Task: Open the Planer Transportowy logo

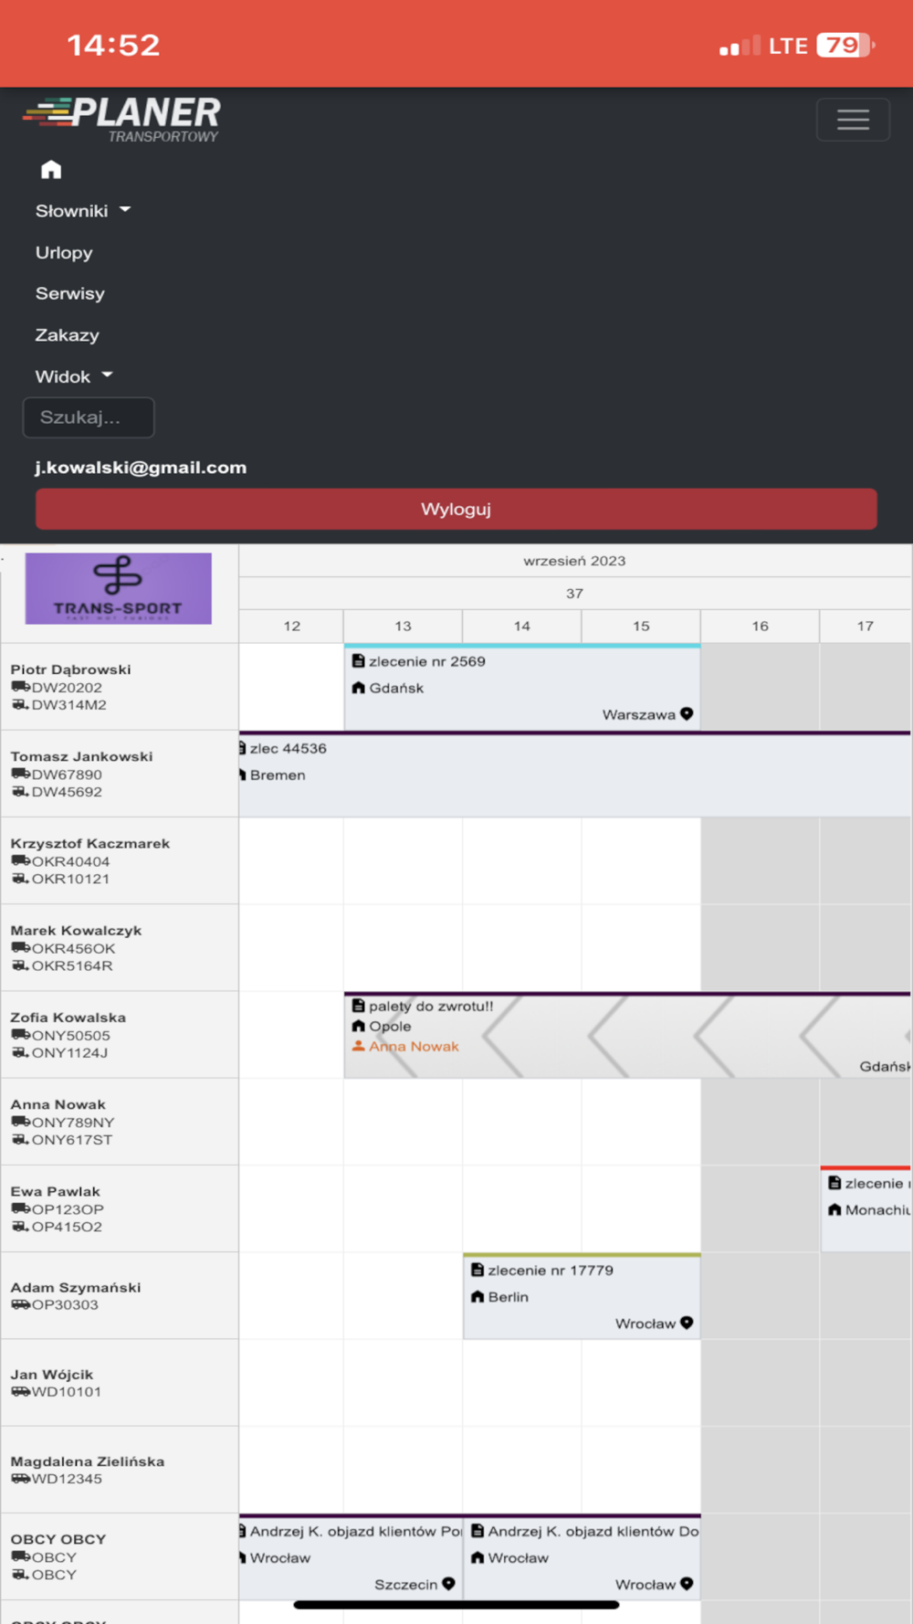Action: (x=121, y=120)
